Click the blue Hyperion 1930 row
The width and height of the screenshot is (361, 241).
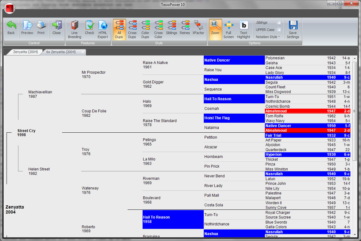coord(308,155)
